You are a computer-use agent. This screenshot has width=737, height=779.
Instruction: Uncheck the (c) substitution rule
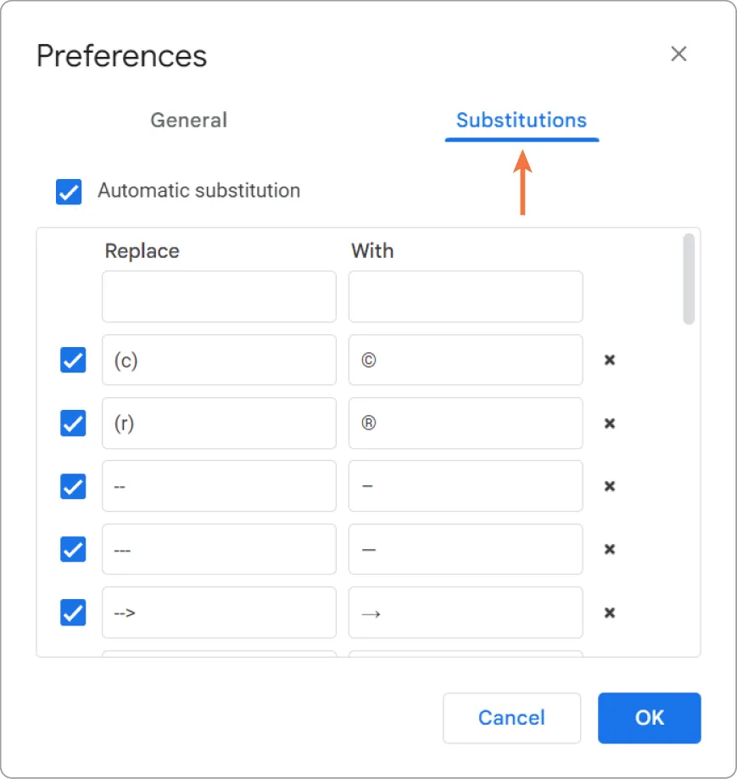click(73, 360)
